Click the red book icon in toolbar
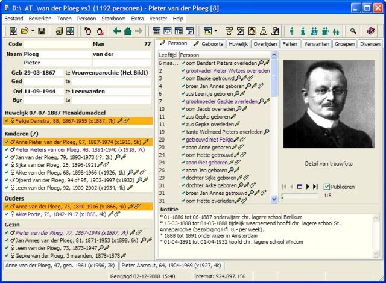The image size is (386, 283). pos(371,31)
